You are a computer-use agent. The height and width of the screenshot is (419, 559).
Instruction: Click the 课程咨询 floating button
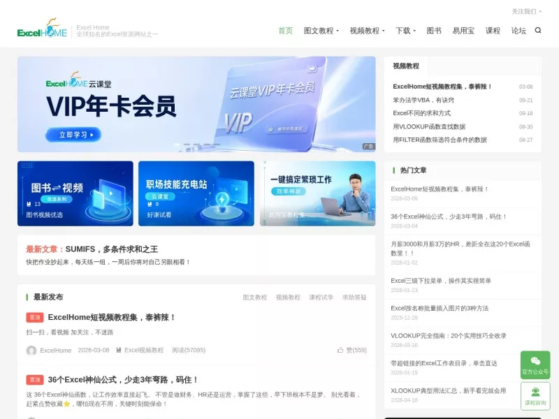tap(535, 396)
